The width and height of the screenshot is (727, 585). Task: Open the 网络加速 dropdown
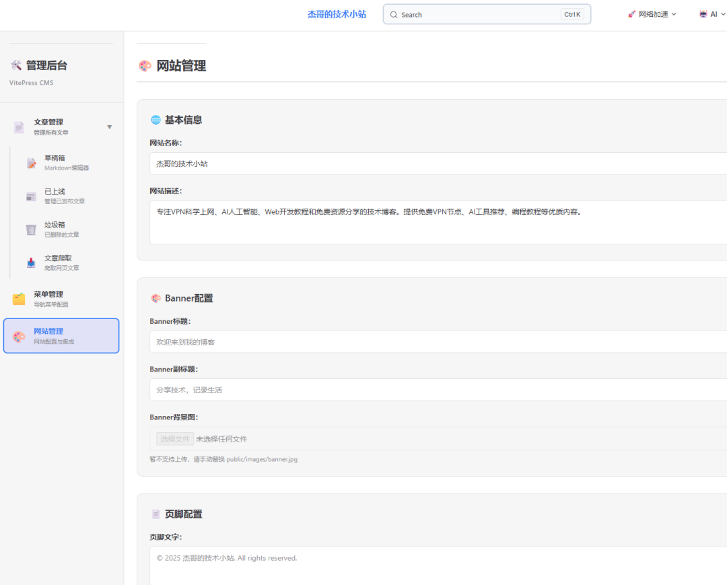[x=652, y=13]
